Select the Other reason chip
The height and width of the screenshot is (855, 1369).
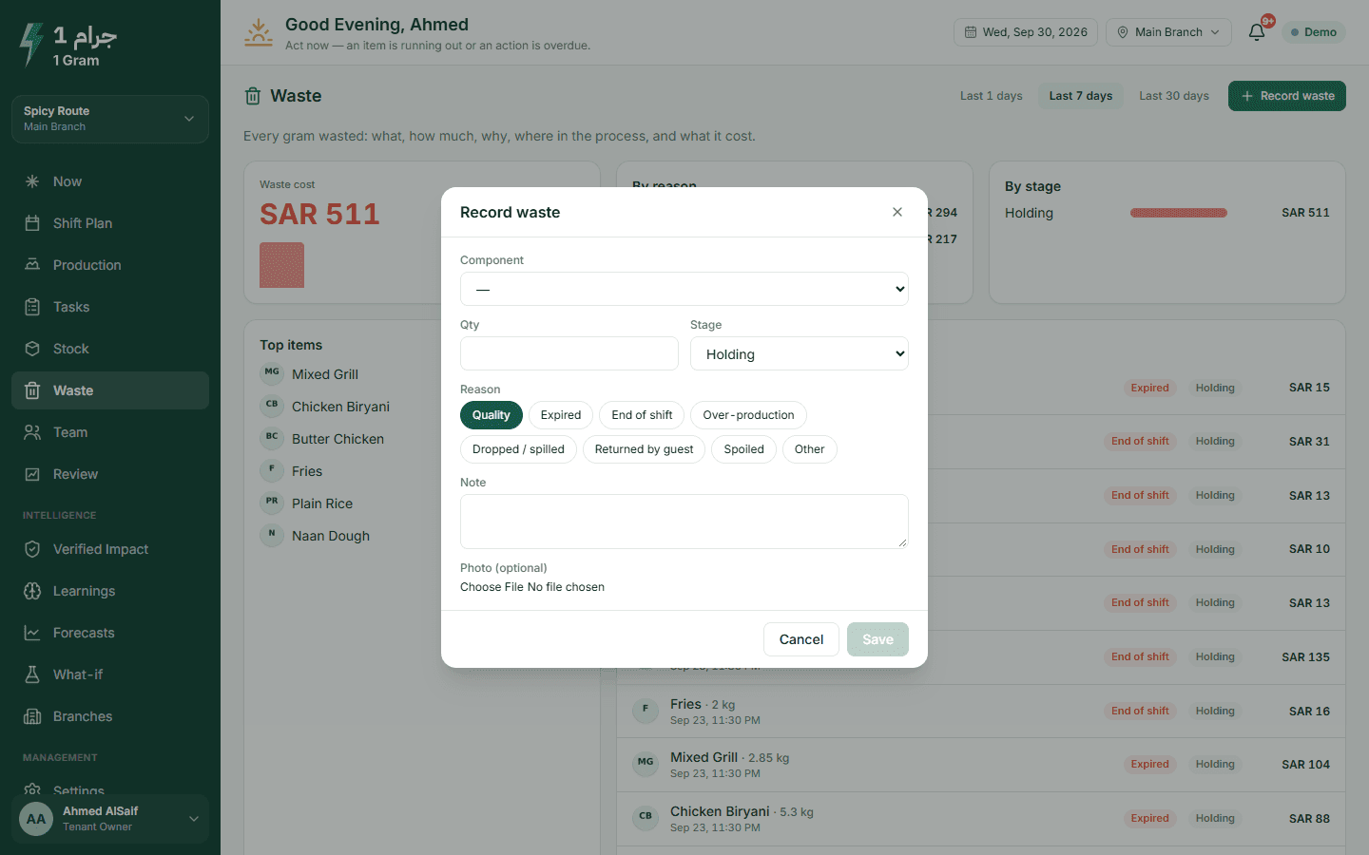(810, 449)
